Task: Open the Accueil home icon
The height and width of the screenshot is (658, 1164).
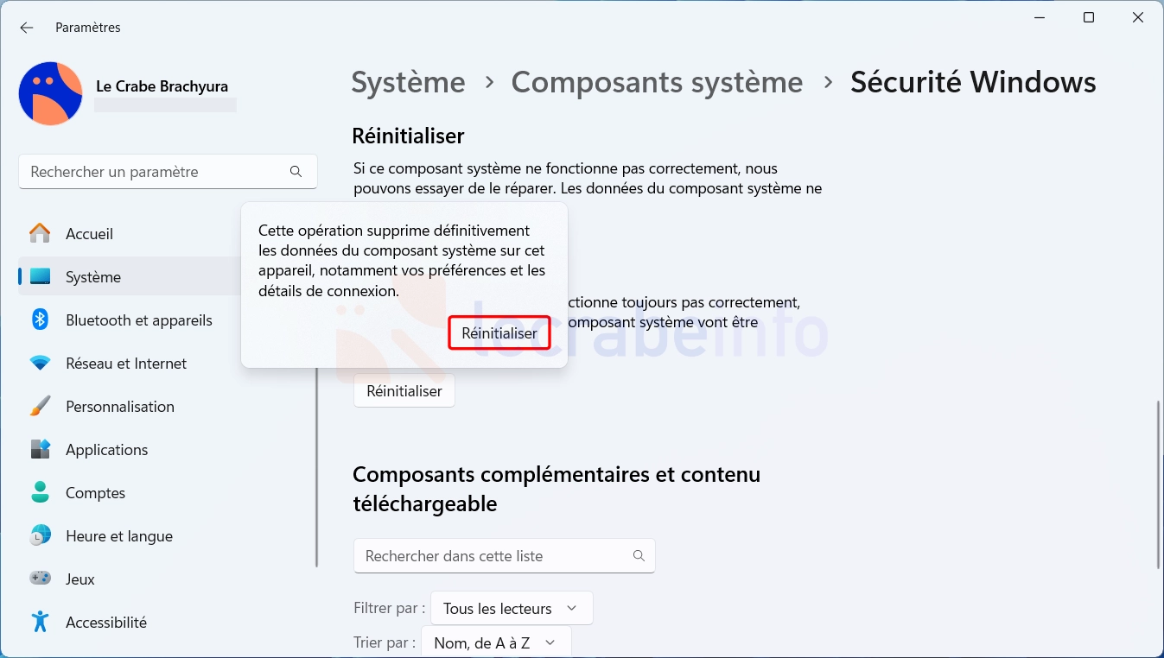Action: (x=40, y=233)
